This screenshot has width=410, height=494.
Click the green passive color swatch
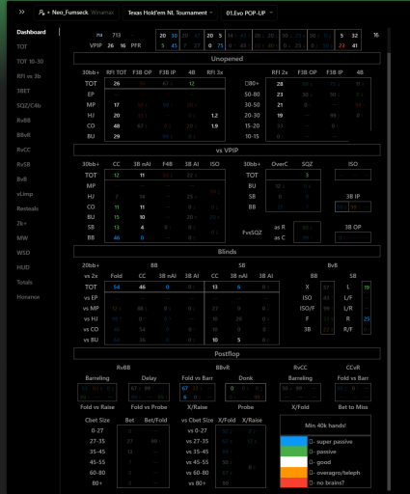(294, 452)
